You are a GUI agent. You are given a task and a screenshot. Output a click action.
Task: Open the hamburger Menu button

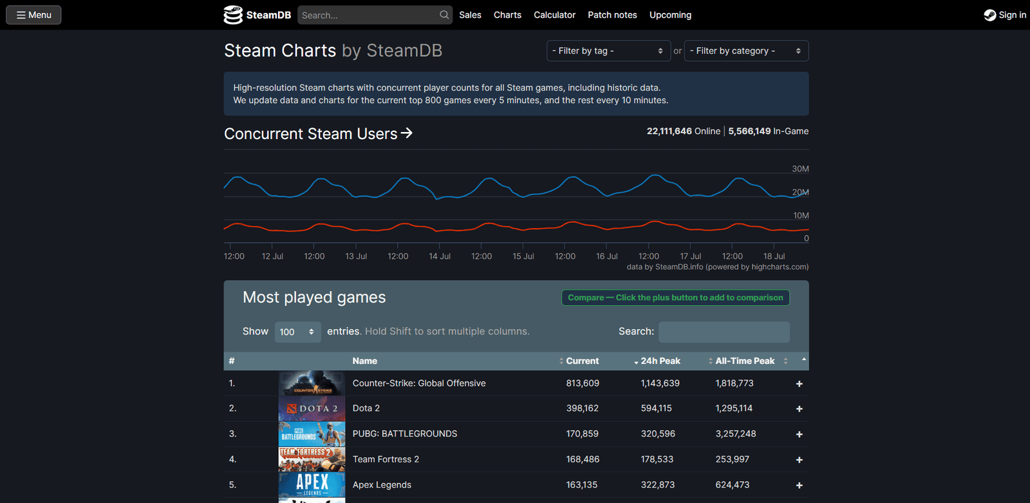tap(33, 15)
